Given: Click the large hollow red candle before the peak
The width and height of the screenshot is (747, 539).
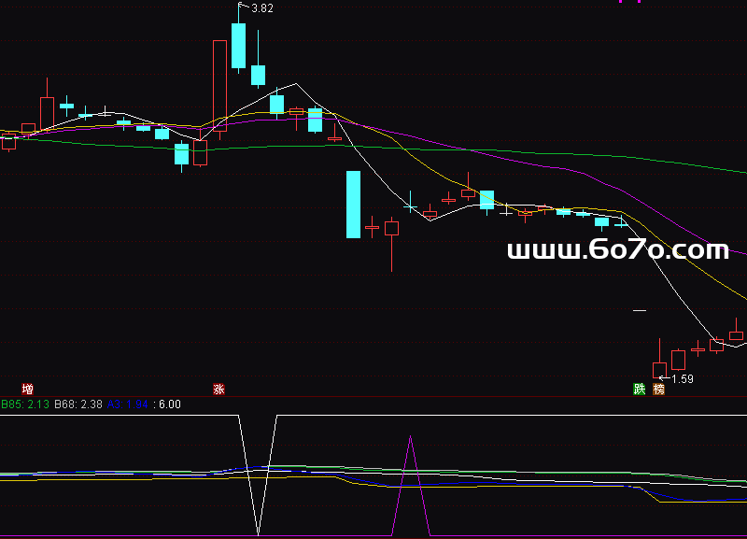Looking at the screenshot, I should click(x=219, y=84).
